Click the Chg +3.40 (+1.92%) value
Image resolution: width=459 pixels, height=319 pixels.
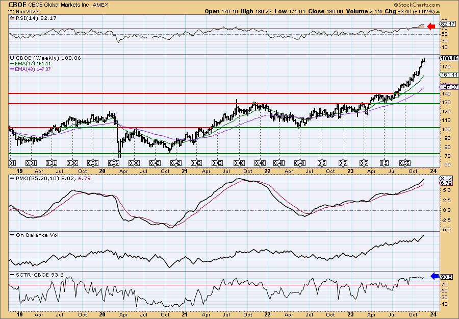410,11
